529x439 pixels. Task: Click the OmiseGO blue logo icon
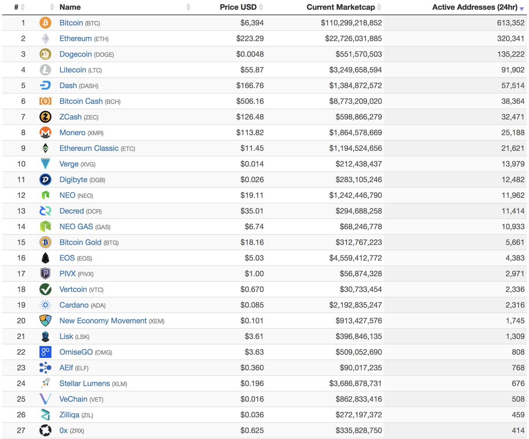pos(45,352)
